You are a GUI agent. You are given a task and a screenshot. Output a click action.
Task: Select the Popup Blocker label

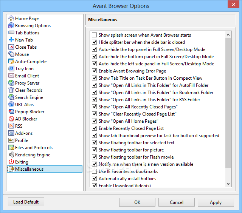click(x=29, y=112)
